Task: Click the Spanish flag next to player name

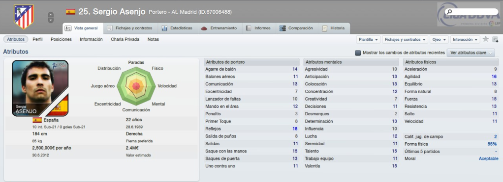Action: click(70, 12)
